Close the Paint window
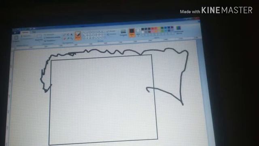 (x=197, y=18)
